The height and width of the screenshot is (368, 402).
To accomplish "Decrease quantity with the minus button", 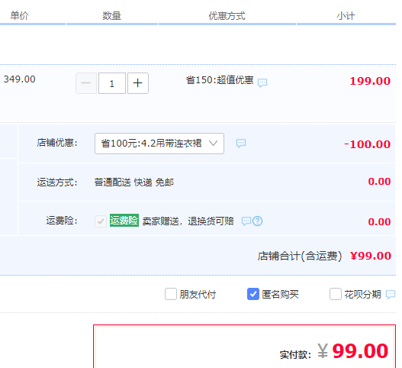I will pos(86,83).
